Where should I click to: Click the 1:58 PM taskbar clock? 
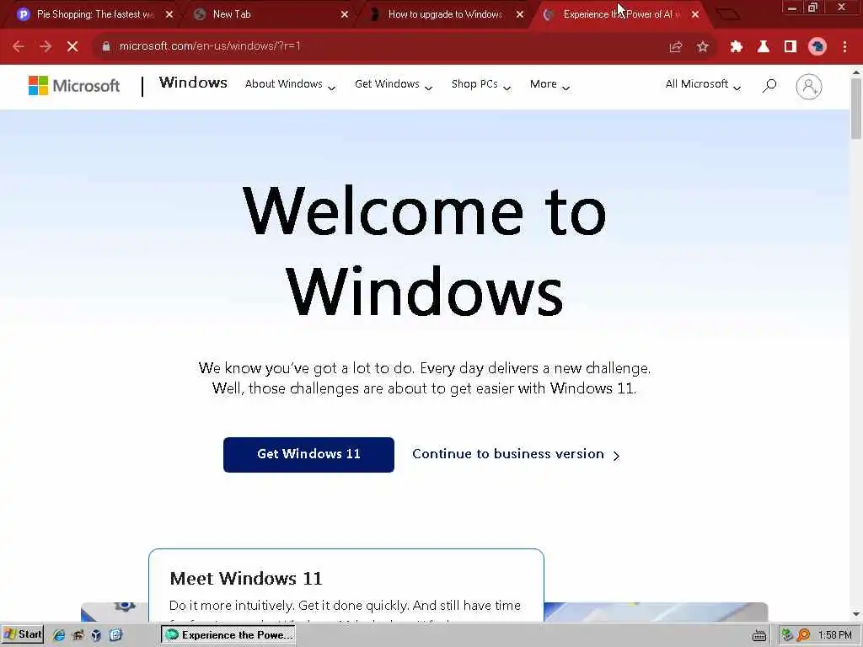coord(835,635)
